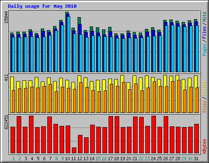Select day label "12" on the x-axis
The image size is (209, 163).
pos(80,159)
